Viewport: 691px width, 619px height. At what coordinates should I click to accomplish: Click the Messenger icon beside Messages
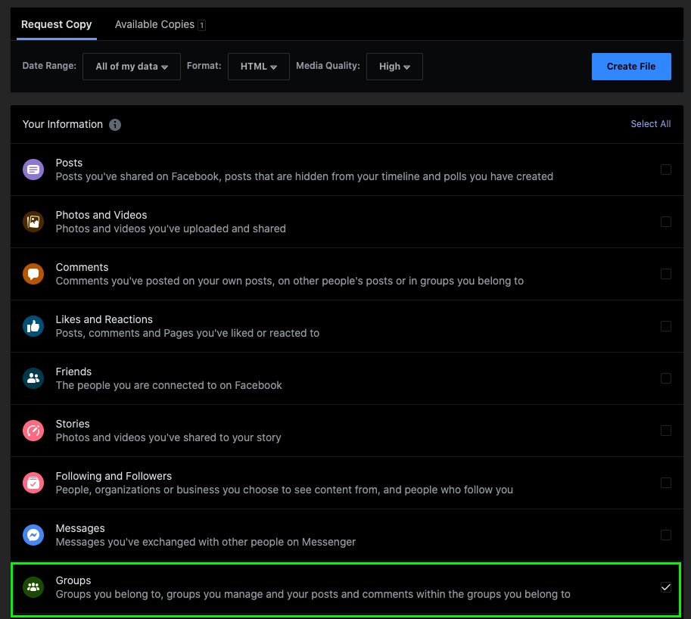[x=33, y=535]
